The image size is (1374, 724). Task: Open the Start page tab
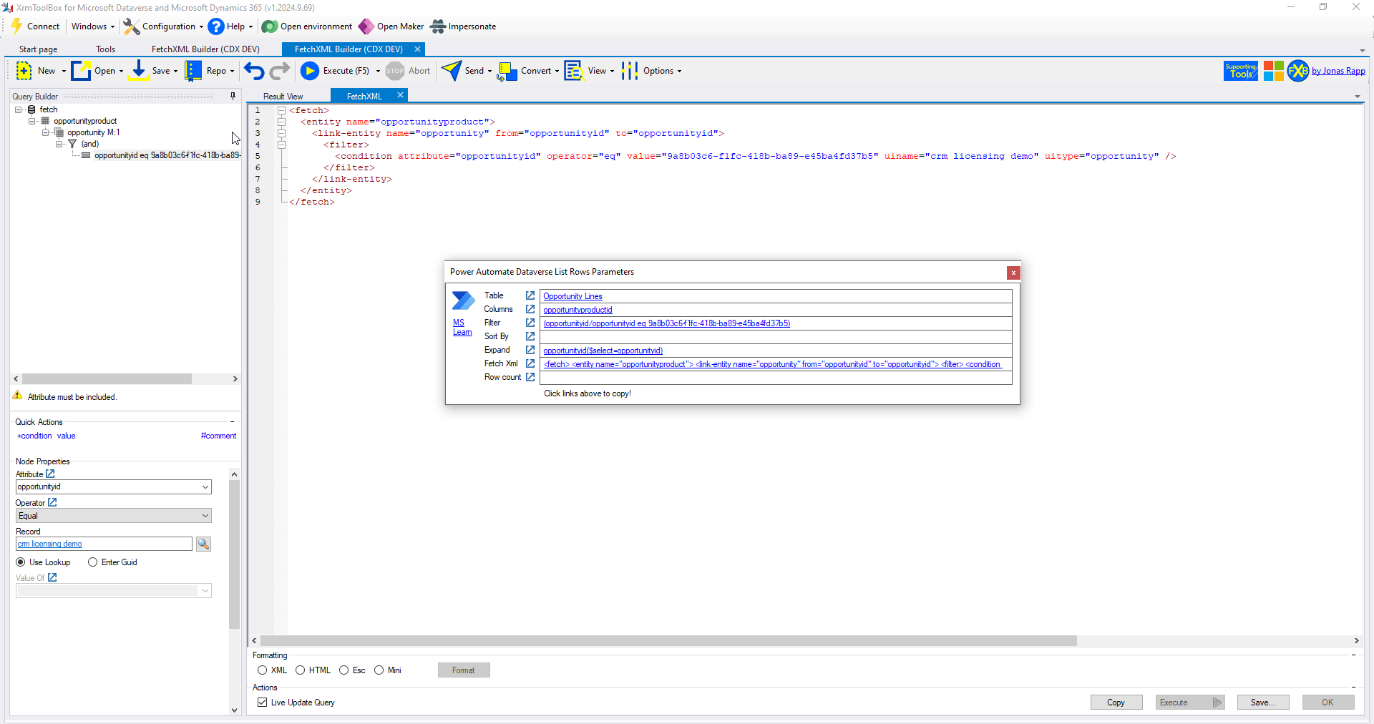pyautogui.click(x=39, y=49)
